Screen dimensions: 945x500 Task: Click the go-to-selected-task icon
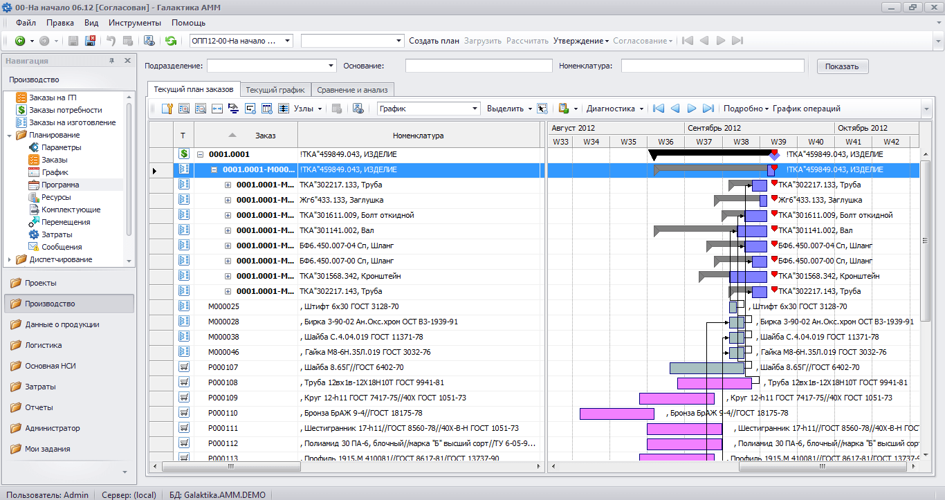[x=250, y=109]
